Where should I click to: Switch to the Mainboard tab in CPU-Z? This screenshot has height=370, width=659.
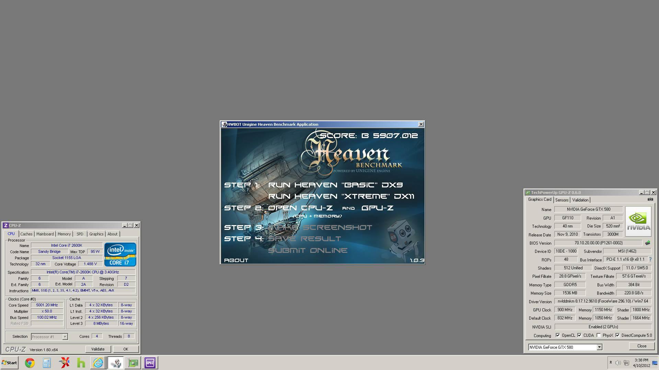tap(45, 234)
